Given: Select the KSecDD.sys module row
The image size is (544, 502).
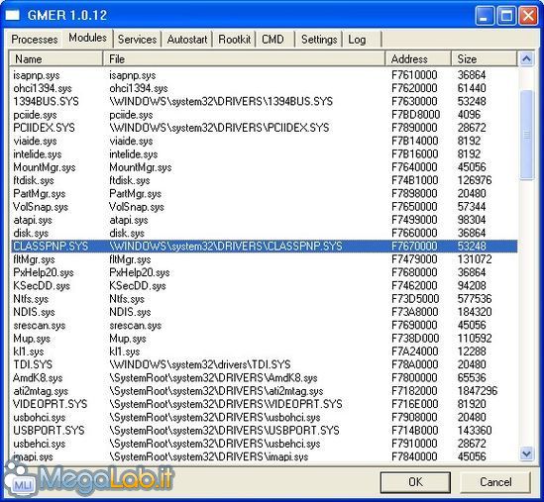Looking at the screenshot, I should tap(265, 286).
